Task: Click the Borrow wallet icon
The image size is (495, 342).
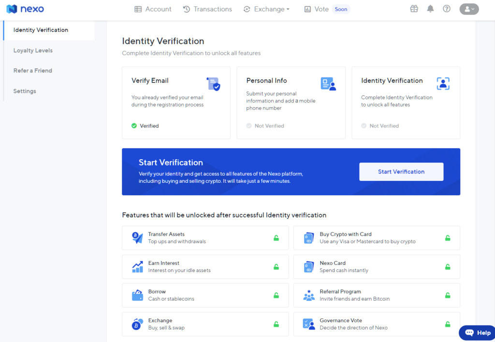Action: coord(137,295)
